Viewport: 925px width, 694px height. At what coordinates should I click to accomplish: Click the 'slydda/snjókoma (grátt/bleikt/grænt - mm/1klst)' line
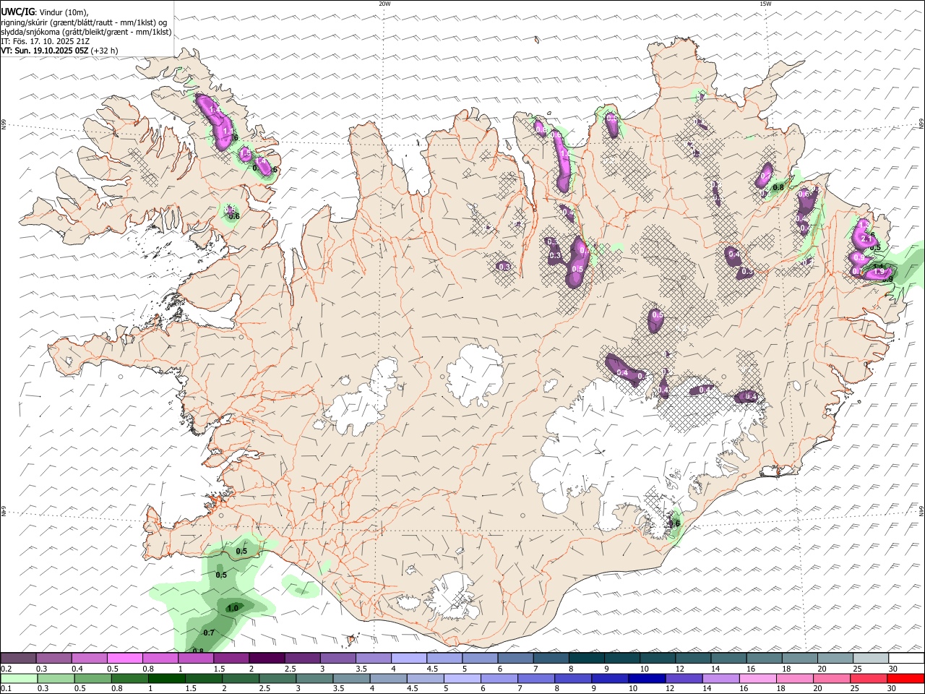click(x=86, y=32)
